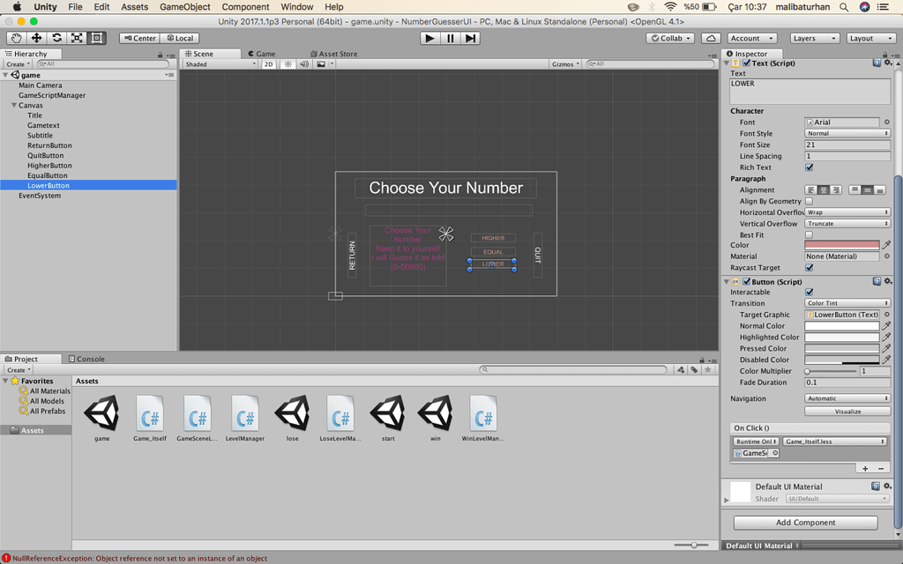Open Horizontal Overflow dropdown
The width and height of the screenshot is (903, 564).
[847, 212]
